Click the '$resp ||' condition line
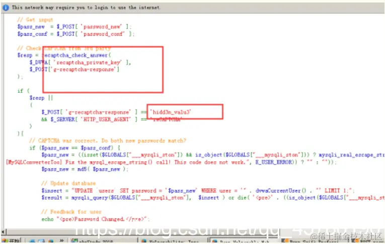 tap(41, 98)
